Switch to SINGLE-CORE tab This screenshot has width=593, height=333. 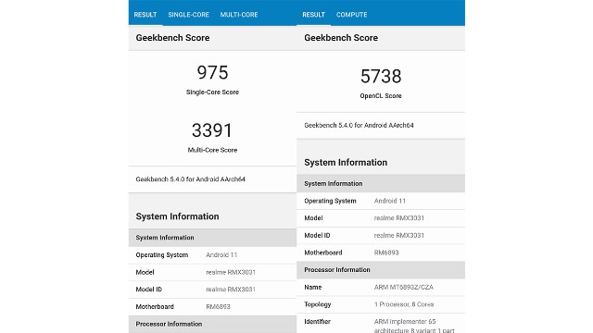[188, 15]
